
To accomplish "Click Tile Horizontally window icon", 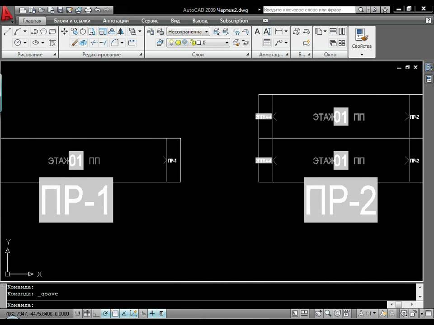I will (x=333, y=31).
